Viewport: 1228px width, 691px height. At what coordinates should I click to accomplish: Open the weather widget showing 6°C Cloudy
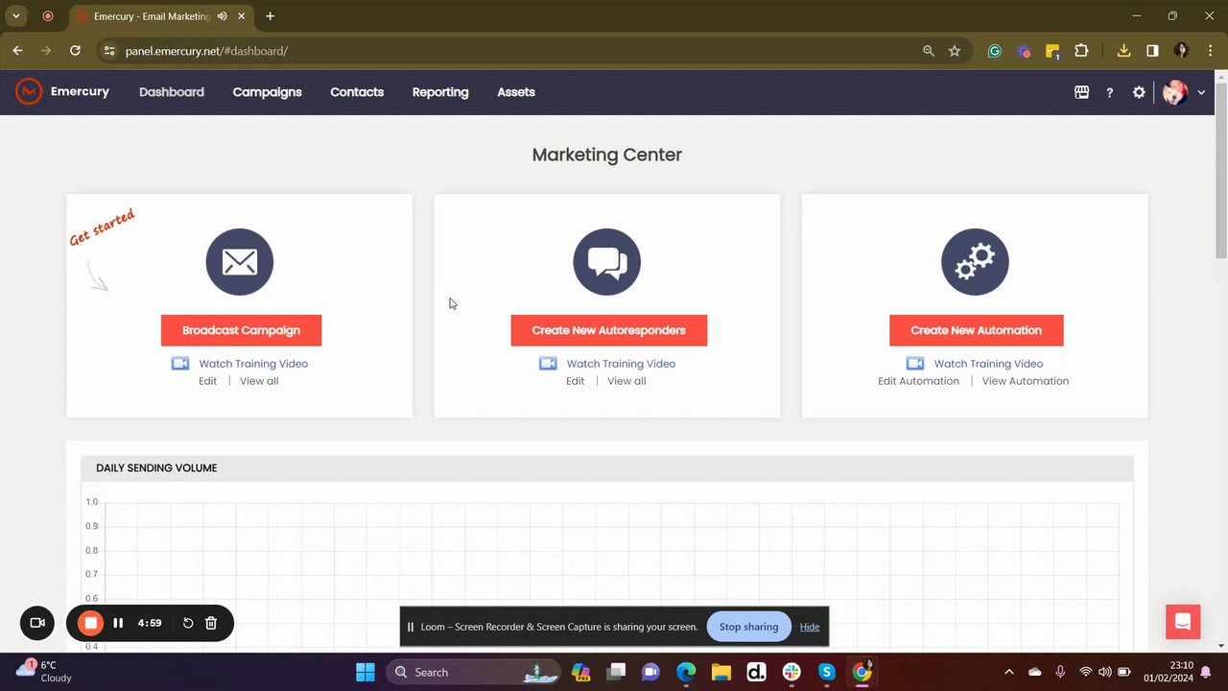44,671
